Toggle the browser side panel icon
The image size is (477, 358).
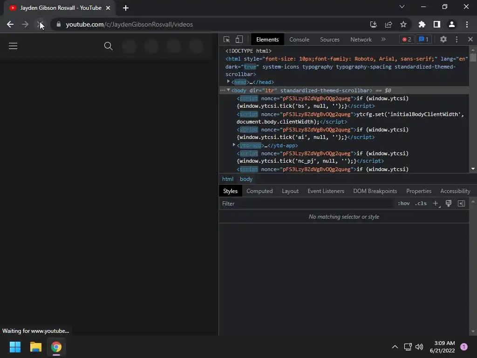tap(437, 24)
